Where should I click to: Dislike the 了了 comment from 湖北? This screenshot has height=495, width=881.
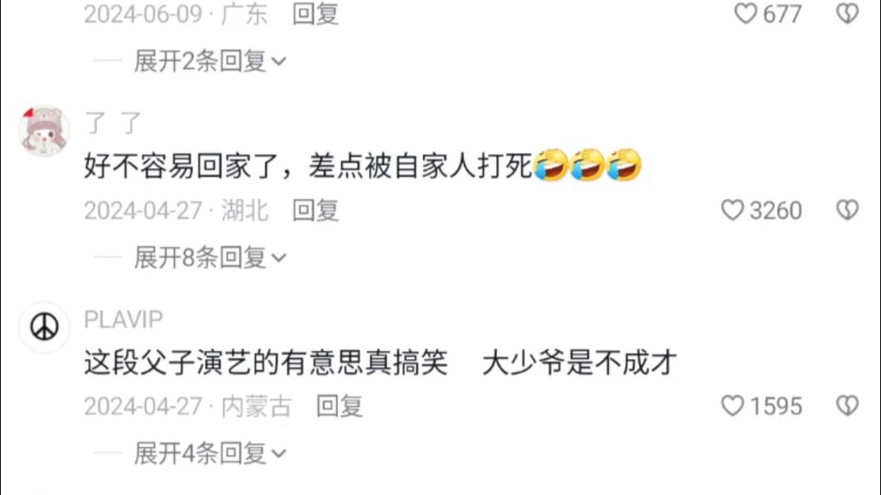[x=848, y=210]
